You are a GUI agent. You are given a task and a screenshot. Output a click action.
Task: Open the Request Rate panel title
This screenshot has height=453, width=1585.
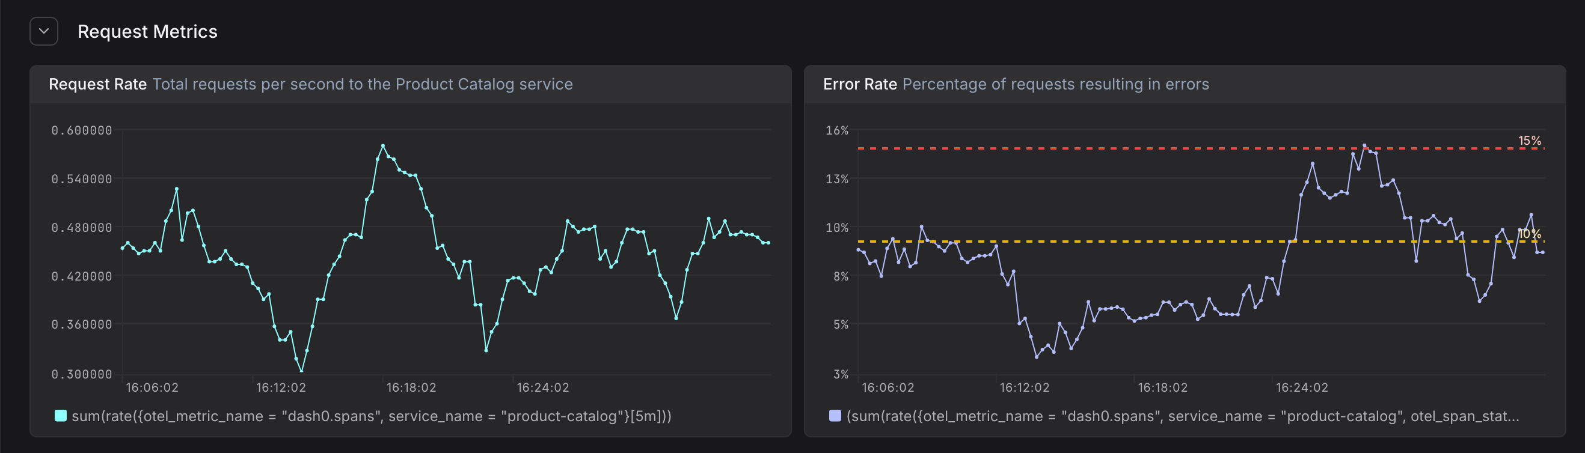(98, 84)
